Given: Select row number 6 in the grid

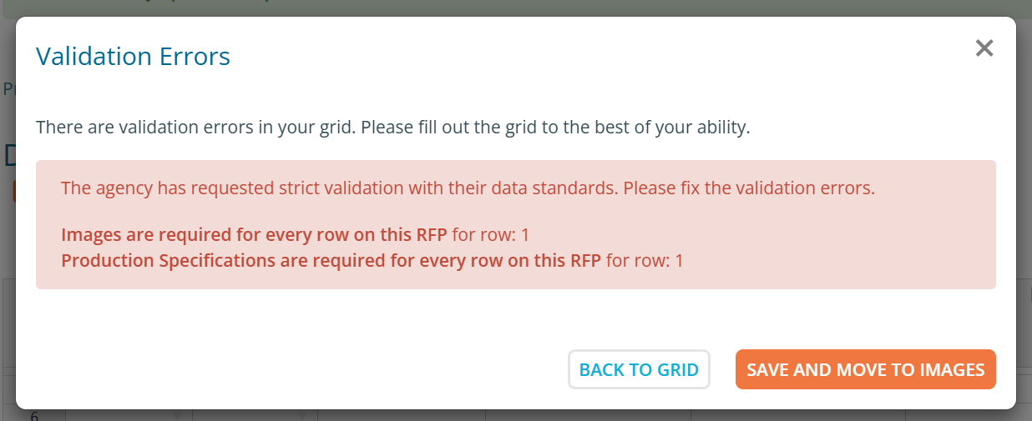Looking at the screenshot, I should (35, 415).
